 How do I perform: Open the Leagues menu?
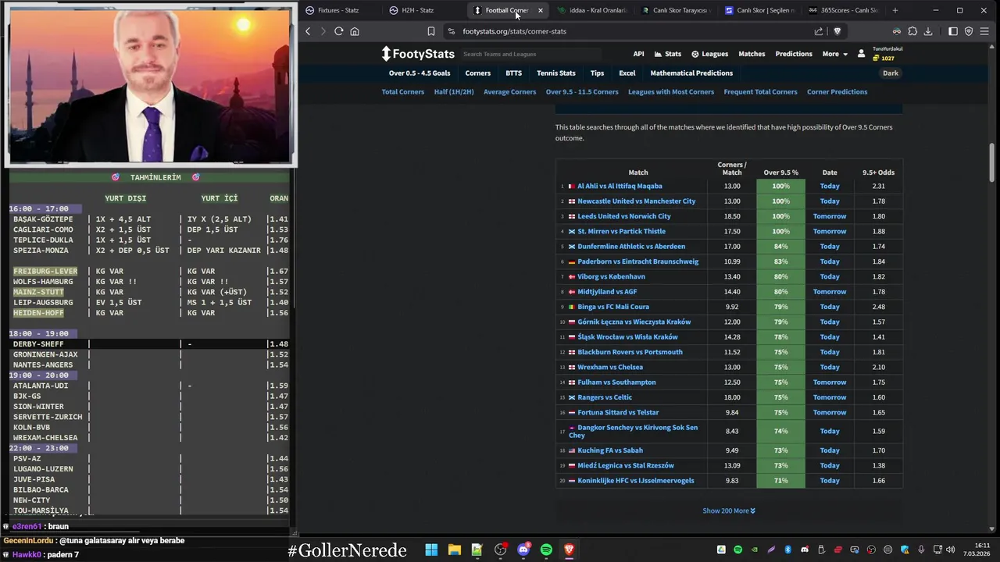(709, 54)
